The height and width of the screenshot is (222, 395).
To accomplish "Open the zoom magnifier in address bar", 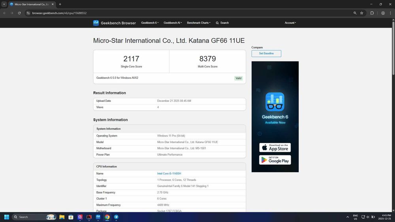I will pyautogui.click(x=355, y=13).
